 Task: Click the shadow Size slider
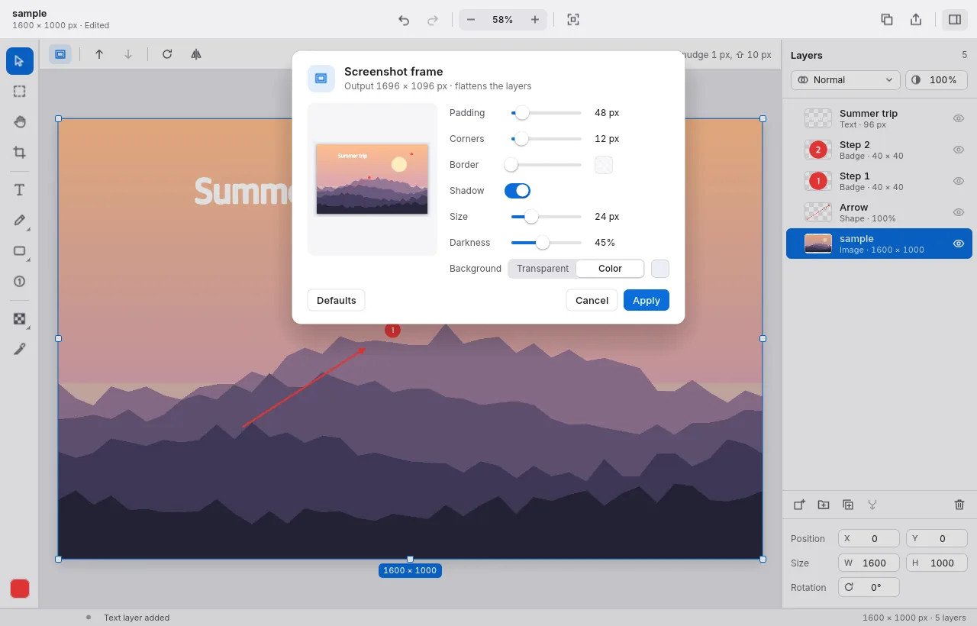click(x=547, y=217)
